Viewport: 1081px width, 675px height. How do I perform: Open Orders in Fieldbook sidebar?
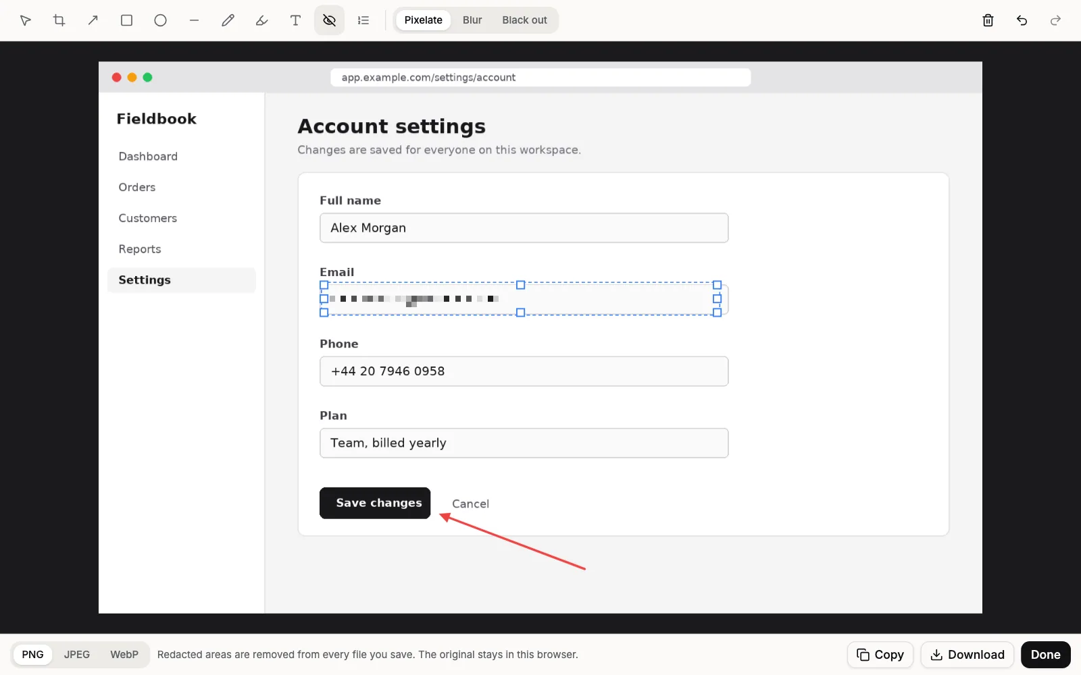coord(137,188)
